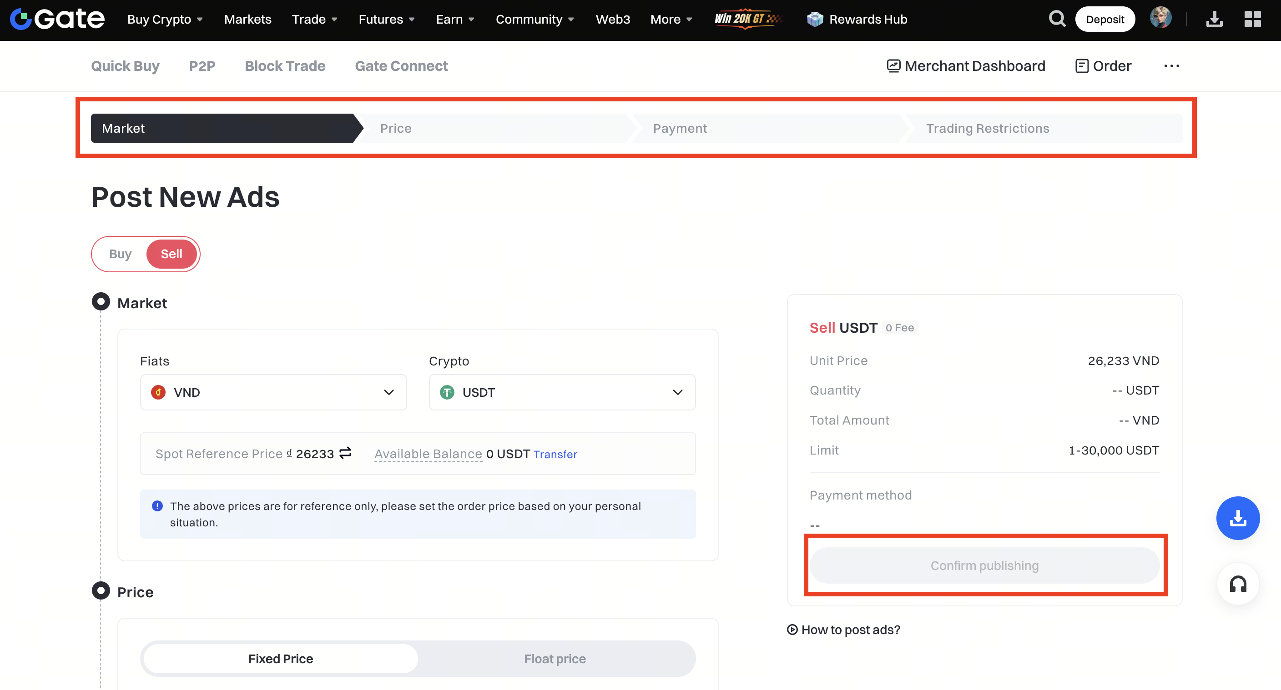This screenshot has width=1281, height=690.
Task: Open the USDT crypto dropdown
Action: (562, 392)
